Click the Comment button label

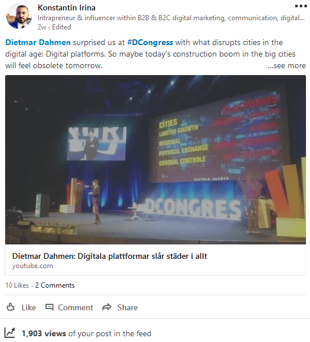pyautogui.click(x=76, y=307)
